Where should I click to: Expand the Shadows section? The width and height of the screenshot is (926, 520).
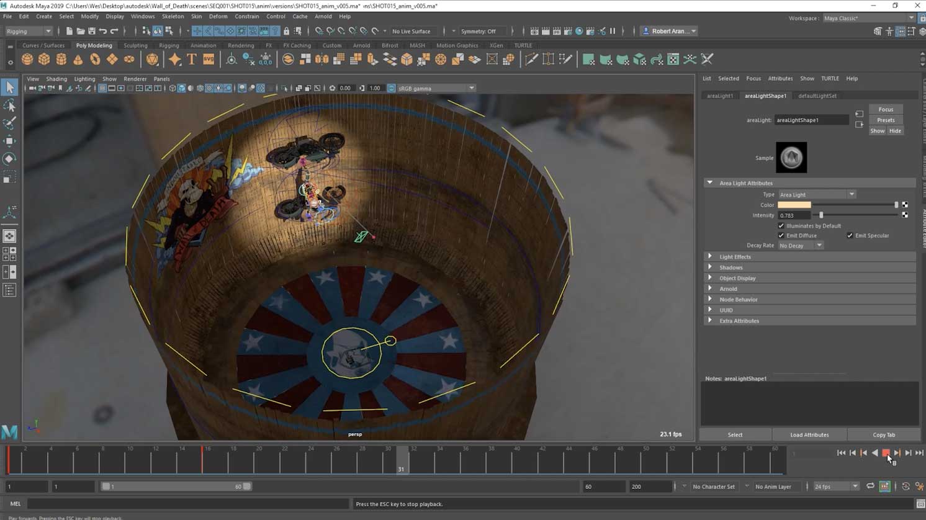(x=730, y=267)
